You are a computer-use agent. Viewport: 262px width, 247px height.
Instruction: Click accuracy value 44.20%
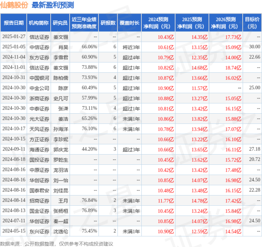pos(89,149)
